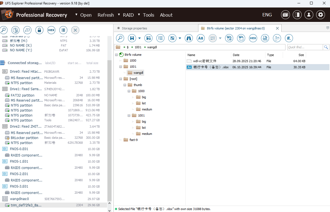Screen dimensions: 330x212
Task: Click the checklist selection icon in file toolbar
Action: tap(160, 38)
